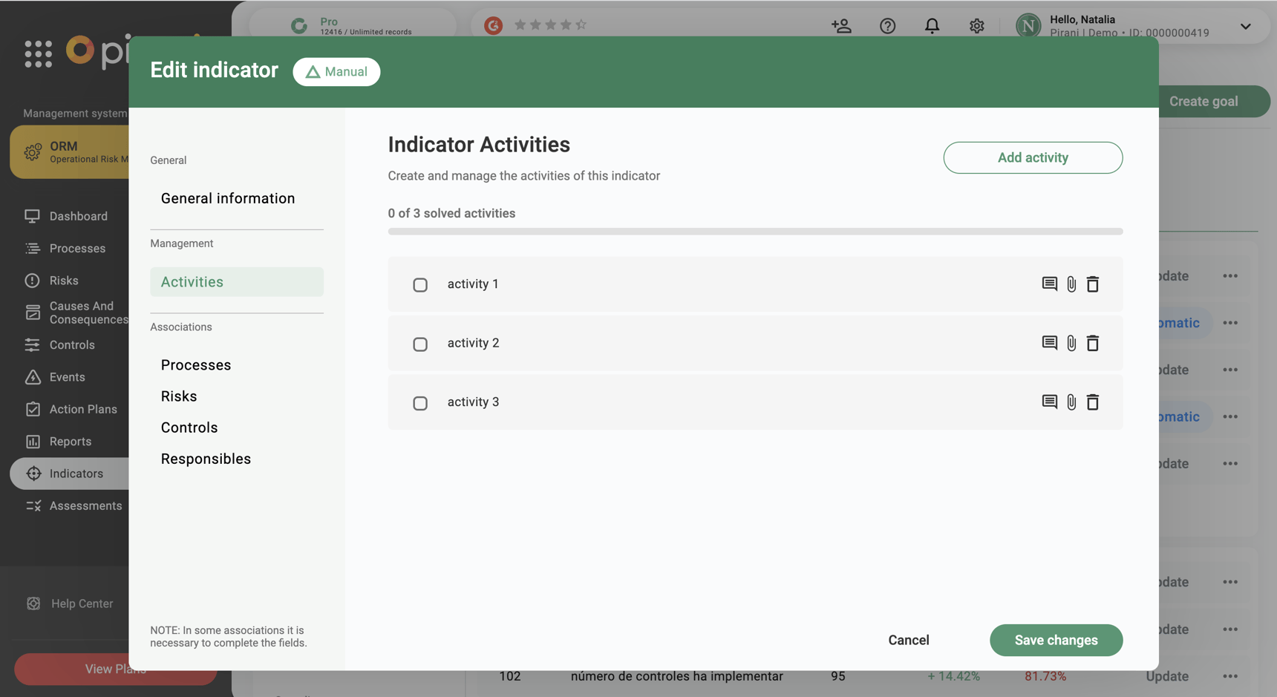Check the activity 3 checkbox
Viewport: 1277px width, 697px height.
(420, 402)
